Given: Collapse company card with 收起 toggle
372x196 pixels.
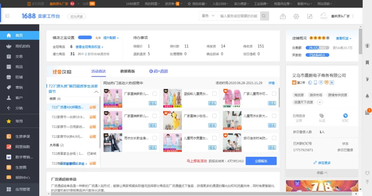Looking at the screenshot, I should tap(322, 173).
